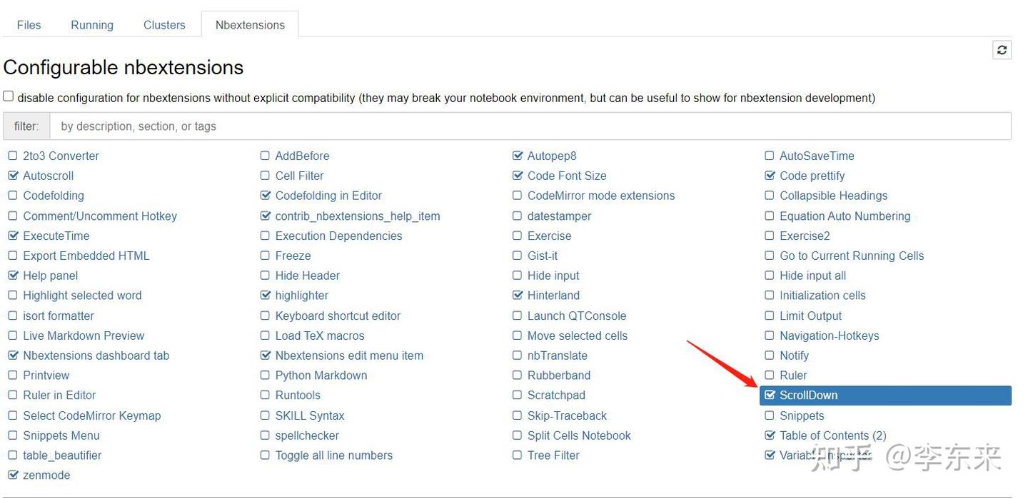This screenshot has width=1028, height=499.
Task: Click the refresh nbextensions list icon
Action: (x=1002, y=50)
